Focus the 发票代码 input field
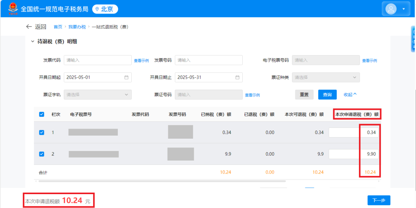 [x=97, y=60]
